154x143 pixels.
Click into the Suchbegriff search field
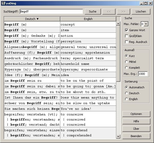[51, 11]
